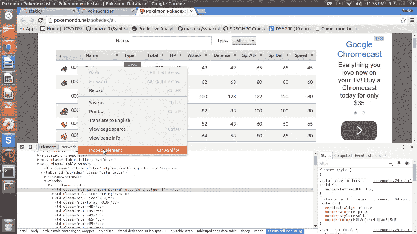Expand the thead node

tap(45, 177)
